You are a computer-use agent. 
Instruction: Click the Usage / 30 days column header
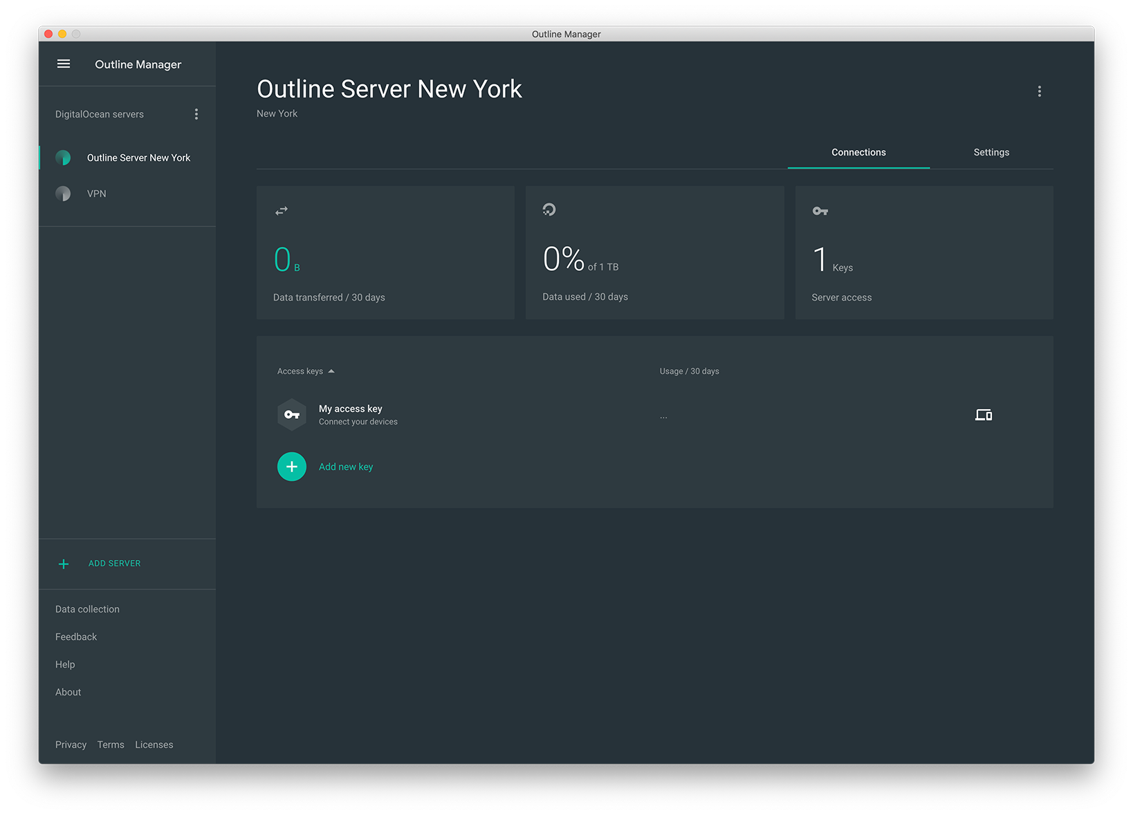click(690, 371)
